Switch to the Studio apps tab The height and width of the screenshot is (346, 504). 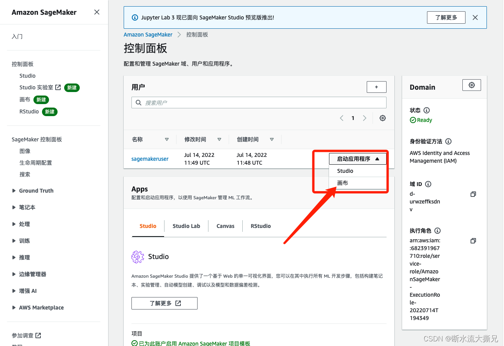click(148, 226)
